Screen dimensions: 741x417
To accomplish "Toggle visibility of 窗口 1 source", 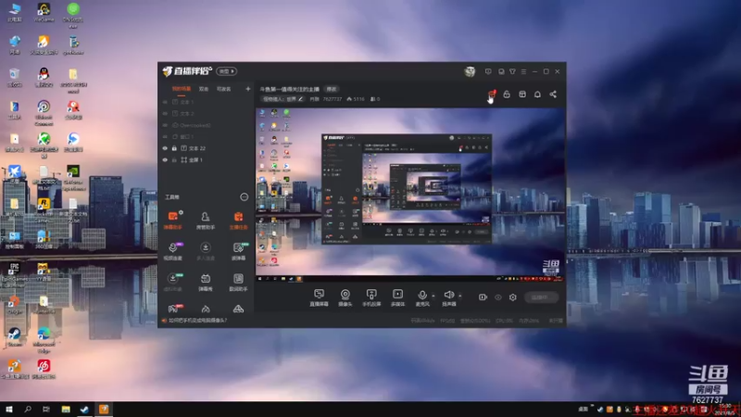I will (x=165, y=136).
